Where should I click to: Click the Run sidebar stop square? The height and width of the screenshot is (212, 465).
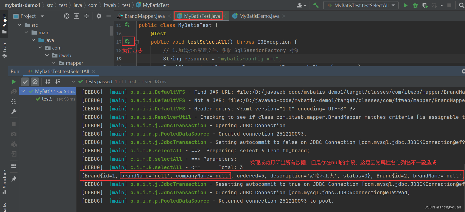[14, 124]
